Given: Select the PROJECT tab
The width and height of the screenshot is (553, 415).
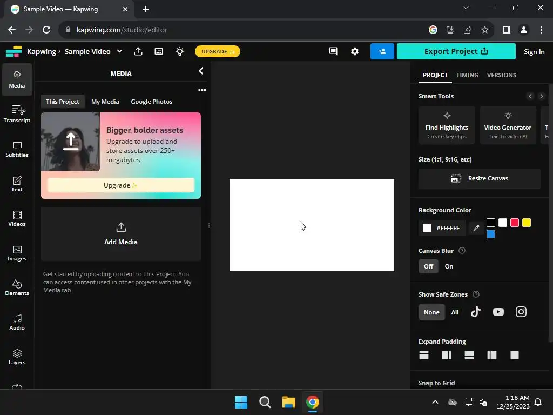Looking at the screenshot, I should pyautogui.click(x=435, y=75).
